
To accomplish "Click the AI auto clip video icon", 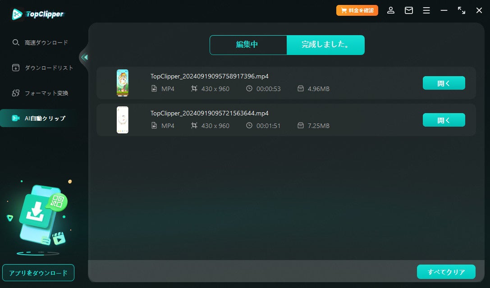I will coord(16,118).
